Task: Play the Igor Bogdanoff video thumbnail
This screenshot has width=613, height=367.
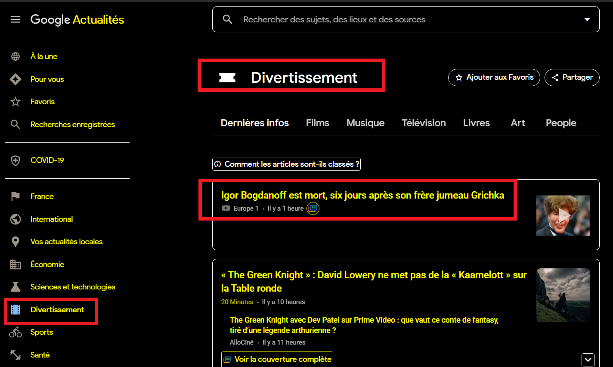Action: [x=563, y=215]
